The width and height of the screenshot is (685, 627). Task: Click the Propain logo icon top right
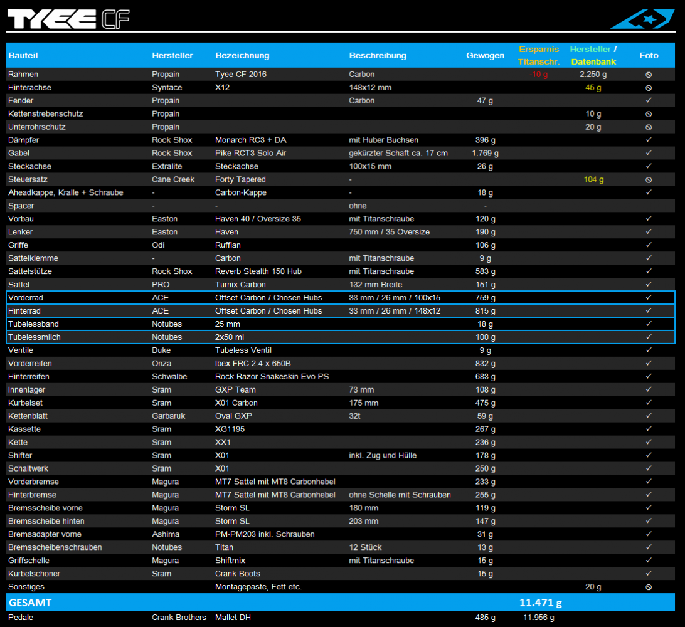click(642, 19)
